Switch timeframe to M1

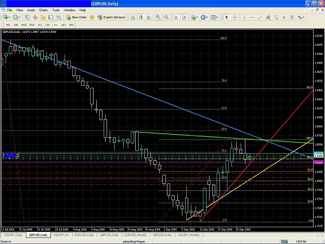coord(8,25)
